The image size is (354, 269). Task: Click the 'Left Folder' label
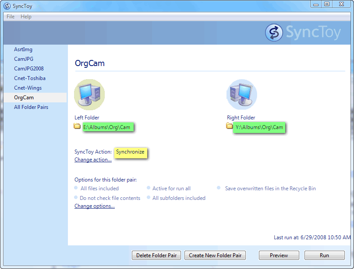click(x=87, y=118)
